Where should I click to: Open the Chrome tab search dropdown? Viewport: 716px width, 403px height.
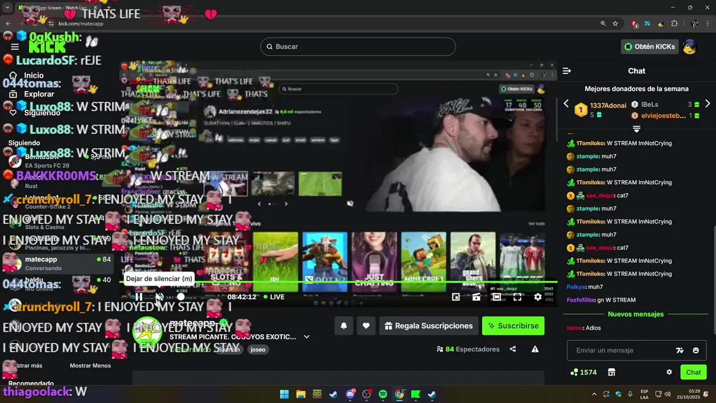[7, 7]
